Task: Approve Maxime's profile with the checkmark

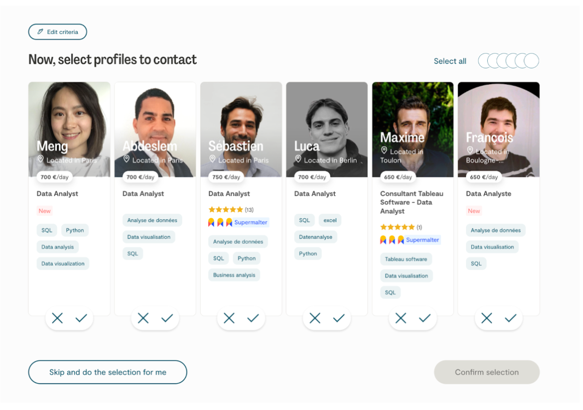Action: click(425, 318)
